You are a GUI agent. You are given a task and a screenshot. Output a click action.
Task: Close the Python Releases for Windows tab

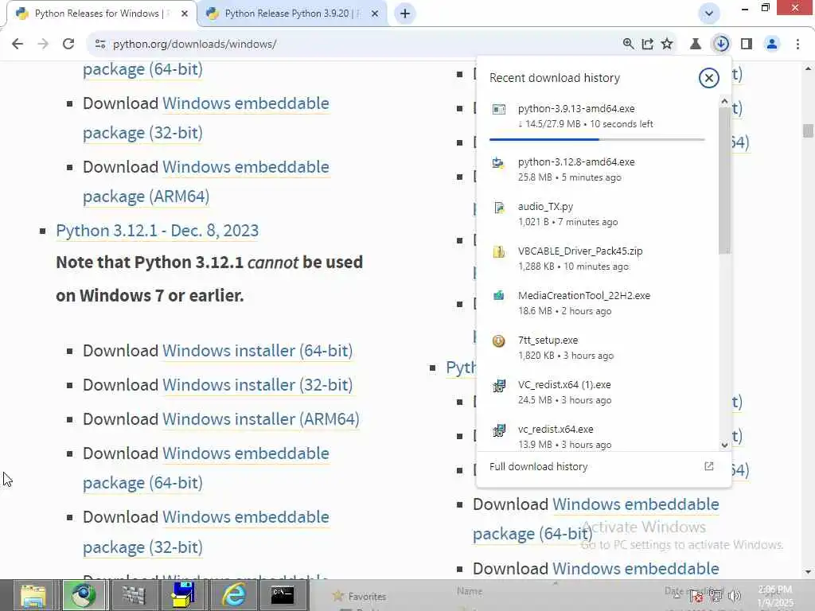[x=185, y=14]
